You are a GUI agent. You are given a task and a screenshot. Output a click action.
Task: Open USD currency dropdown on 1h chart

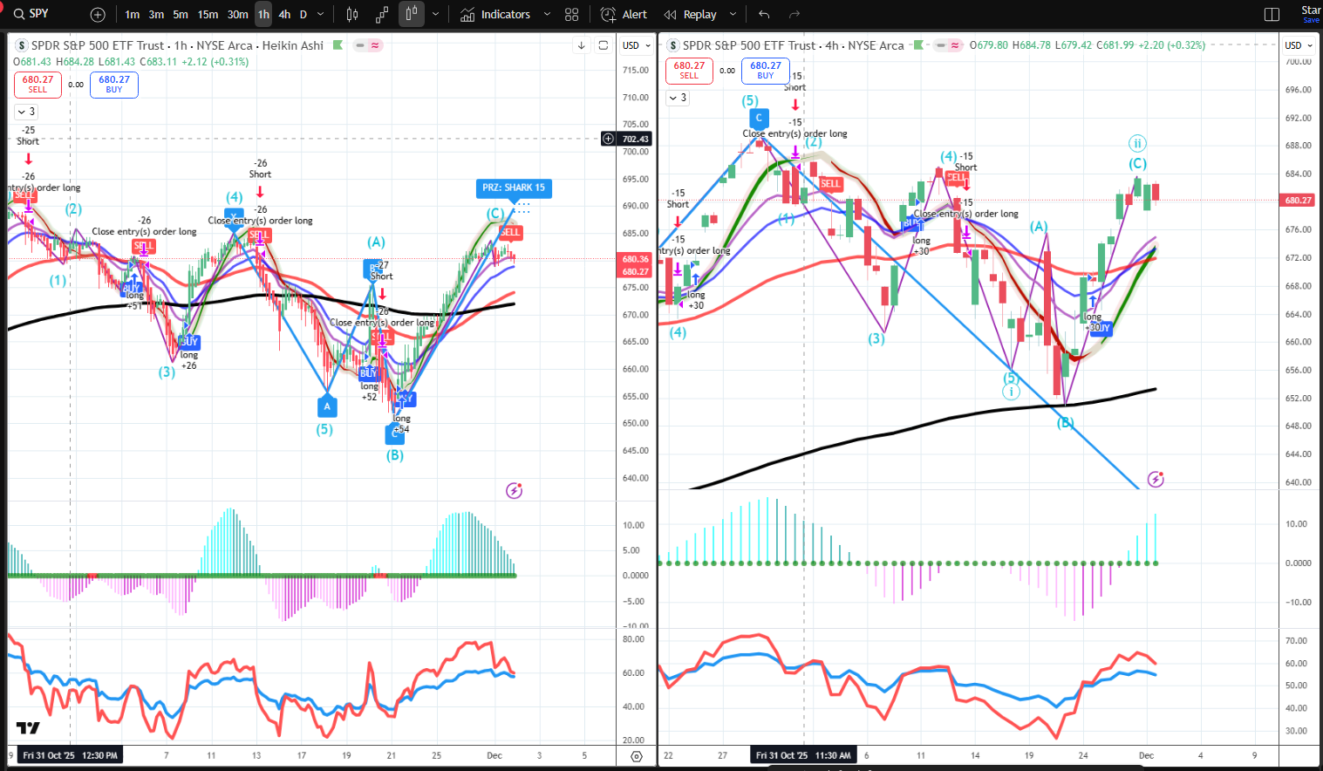636,45
